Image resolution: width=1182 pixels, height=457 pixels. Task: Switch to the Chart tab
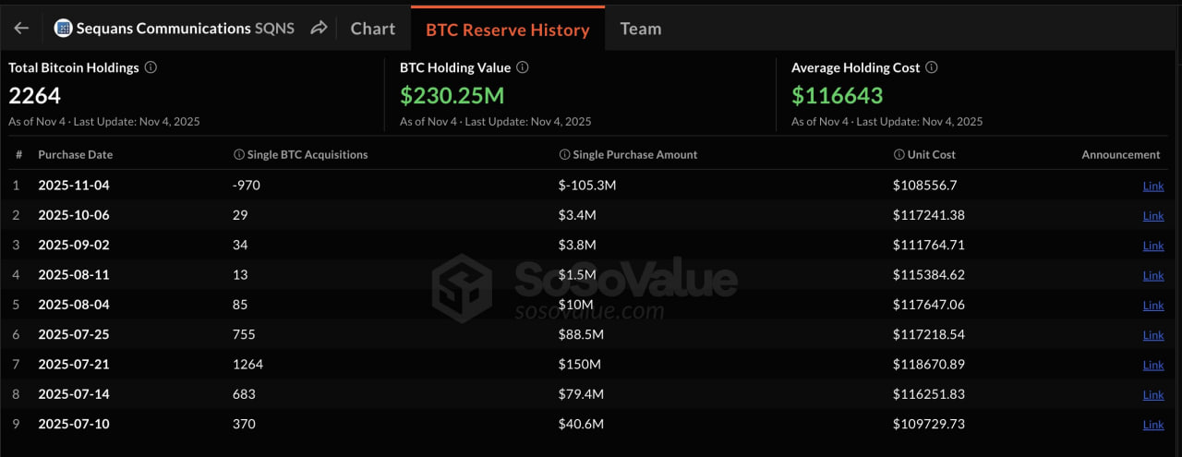click(x=373, y=29)
